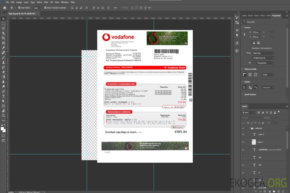Image resolution: width=290 pixels, height=193 pixels.
Task: Open the Transparent fill dropdown
Action: (265, 63)
